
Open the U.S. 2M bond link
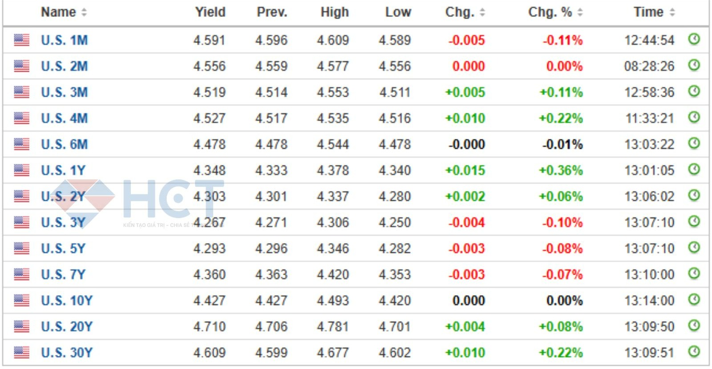coord(64,66)
